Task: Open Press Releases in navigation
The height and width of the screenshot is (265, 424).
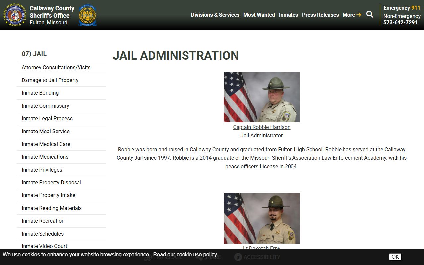Action: (x=320, y=15)
